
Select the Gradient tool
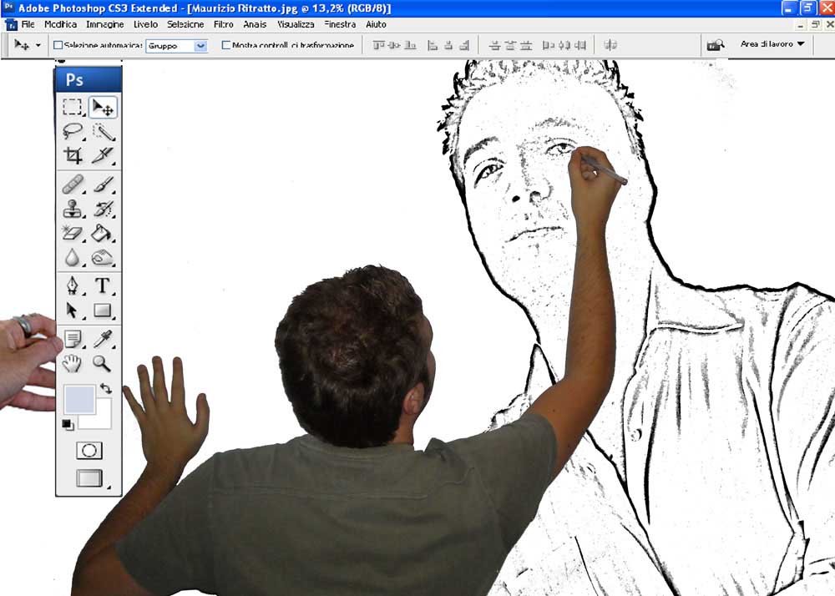tap(104, 234)
